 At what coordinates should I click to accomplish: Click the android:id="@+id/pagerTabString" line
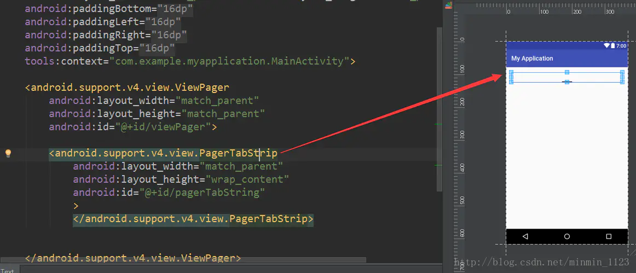pos(169,192)
